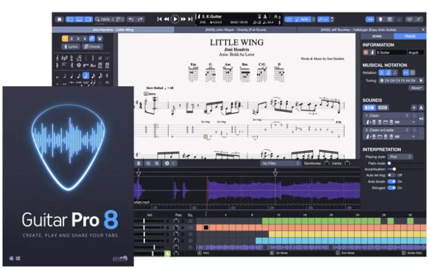Click the Chords button in edition palette

[x=93, y=46]
